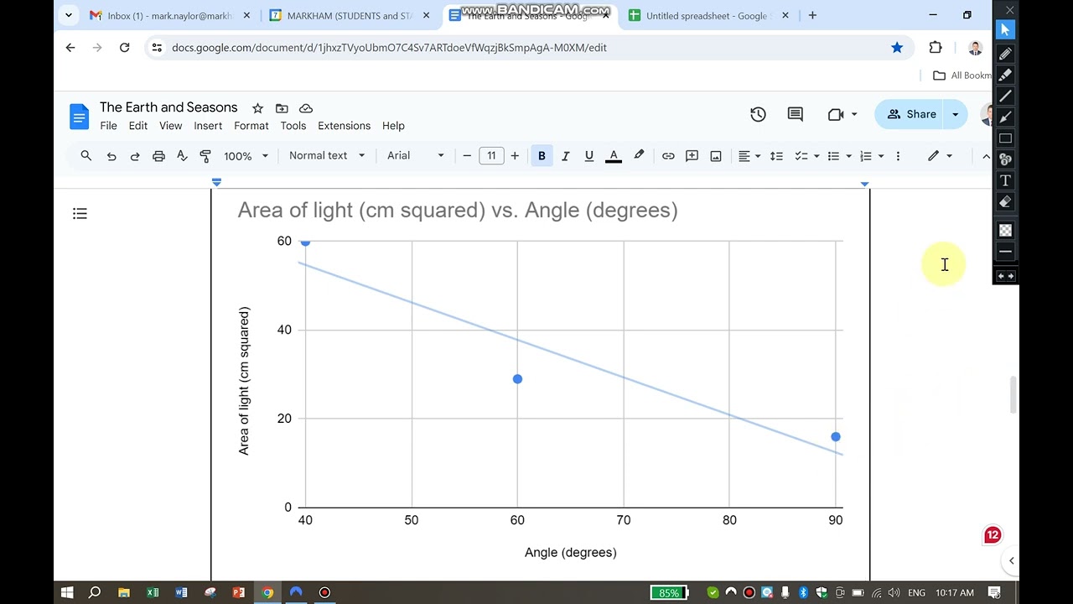Open line and paragraph spacing
Viewport: 1073px width, 604px height.
click(776, 156)
